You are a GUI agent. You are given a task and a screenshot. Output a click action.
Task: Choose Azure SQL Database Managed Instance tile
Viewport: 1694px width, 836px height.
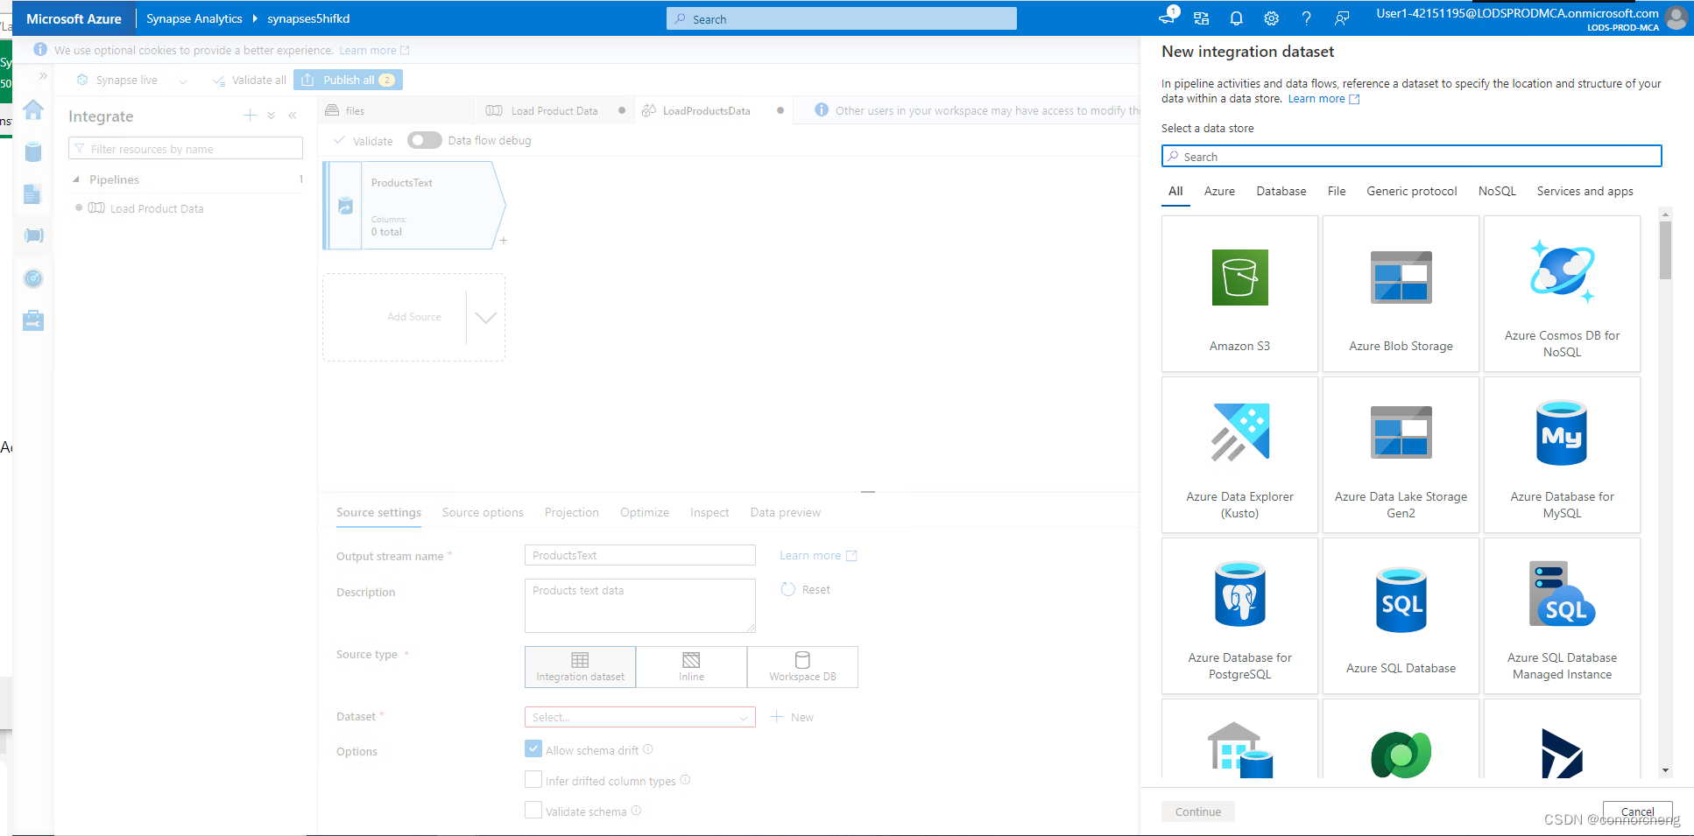pos(1562,615)
